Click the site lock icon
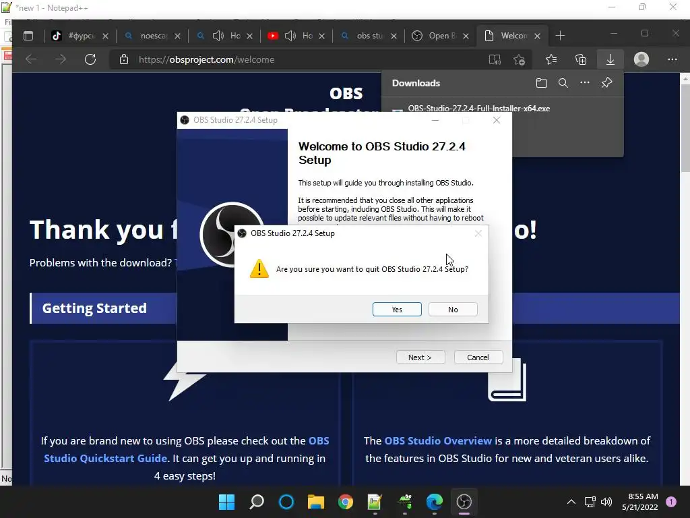Screen dimensions: 690x518 pos(124,59)
